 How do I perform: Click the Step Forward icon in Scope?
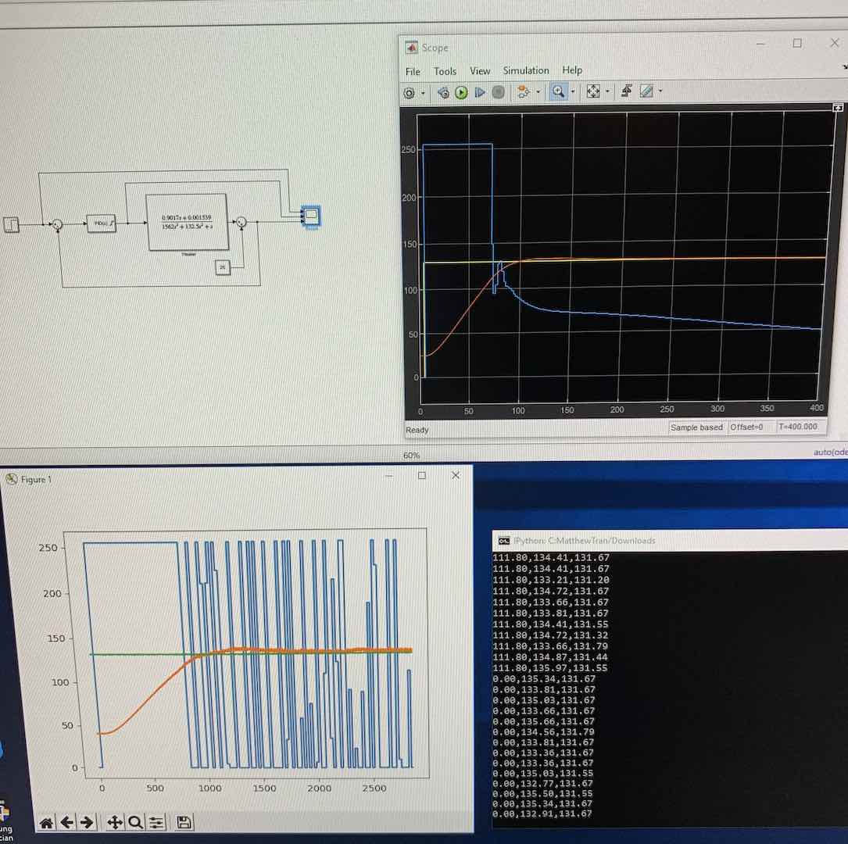(x=480, y=92)
